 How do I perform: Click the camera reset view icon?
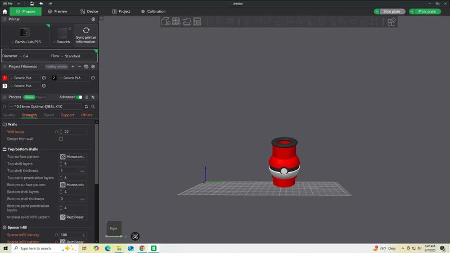[x=135, y=236]
